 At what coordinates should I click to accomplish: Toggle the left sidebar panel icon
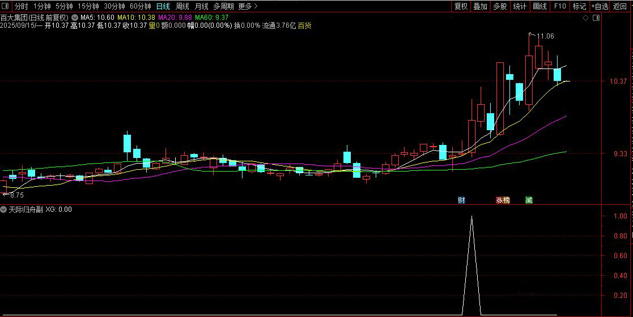coord(5,6)
